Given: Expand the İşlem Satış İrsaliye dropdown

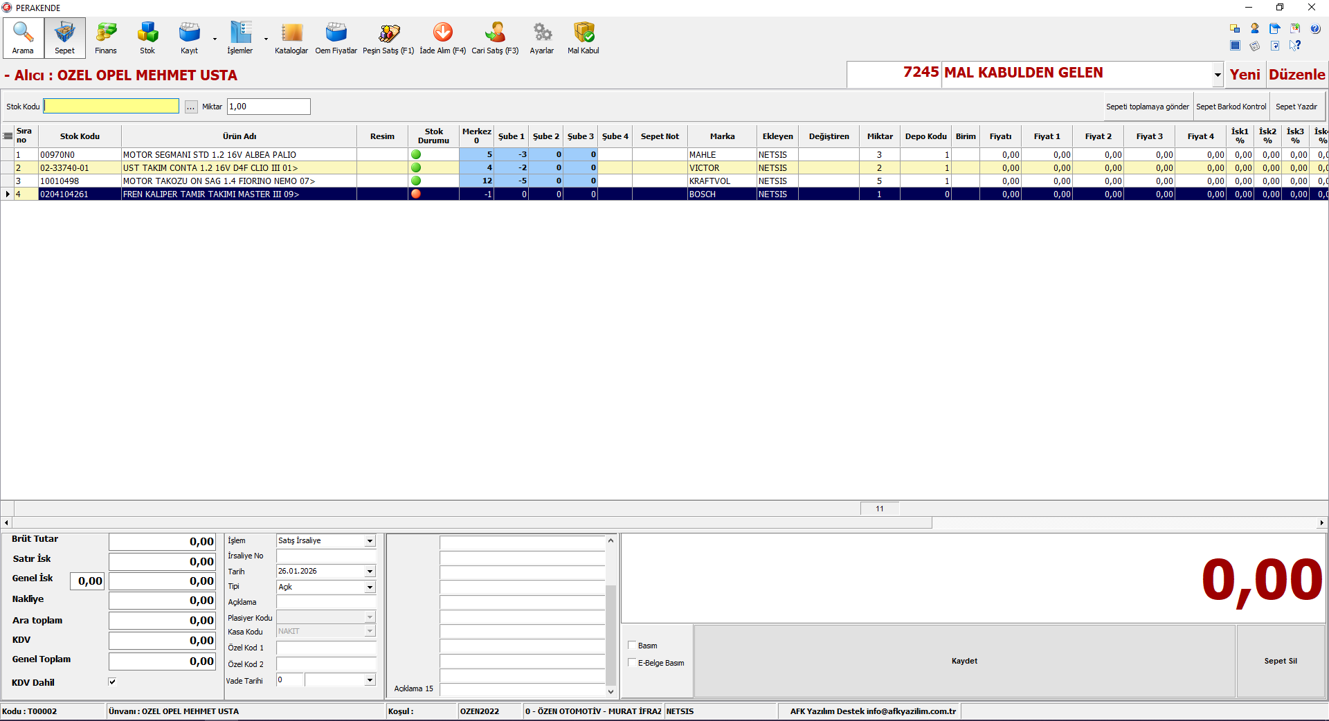Looking at the screenshot, I should coord(370,541).
